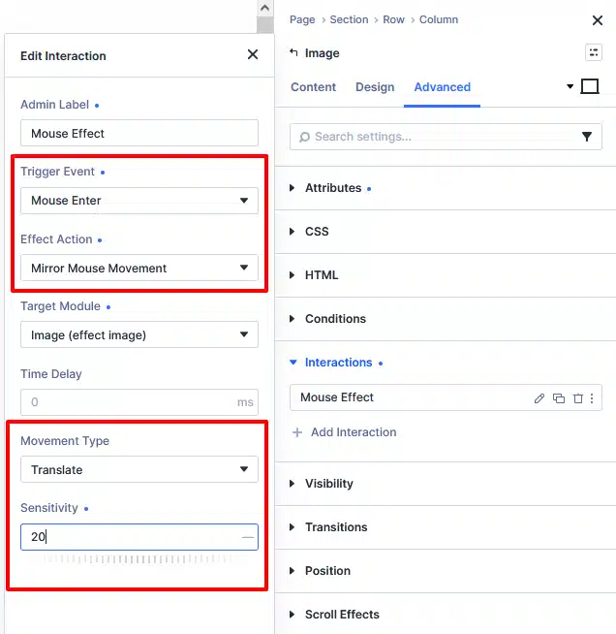Expand the Scroll Effects section
Viewport: 616px width, 634px height.
tap(446, 615)
